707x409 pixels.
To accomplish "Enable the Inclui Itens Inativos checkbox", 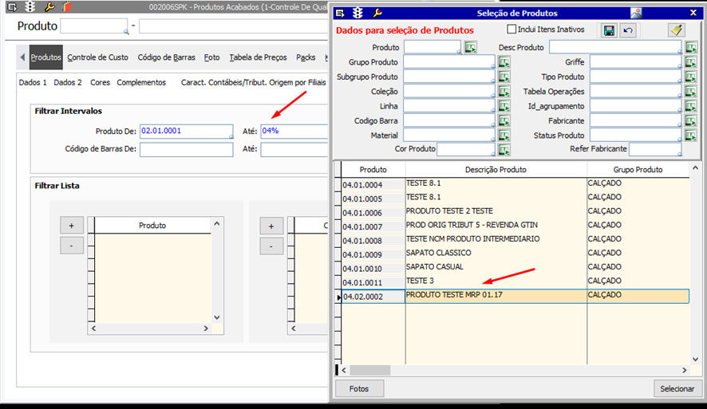I will [x=511, y=29].
